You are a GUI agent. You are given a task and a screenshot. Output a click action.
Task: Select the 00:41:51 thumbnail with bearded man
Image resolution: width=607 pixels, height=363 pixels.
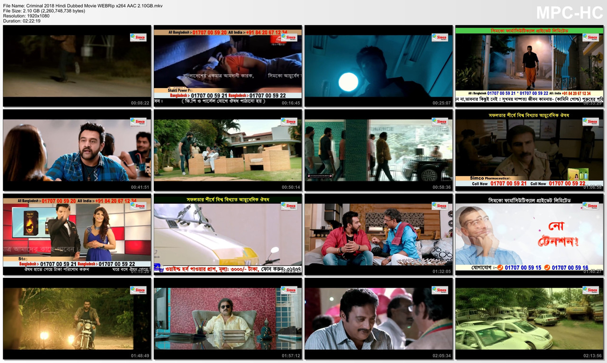click(77, 150)
